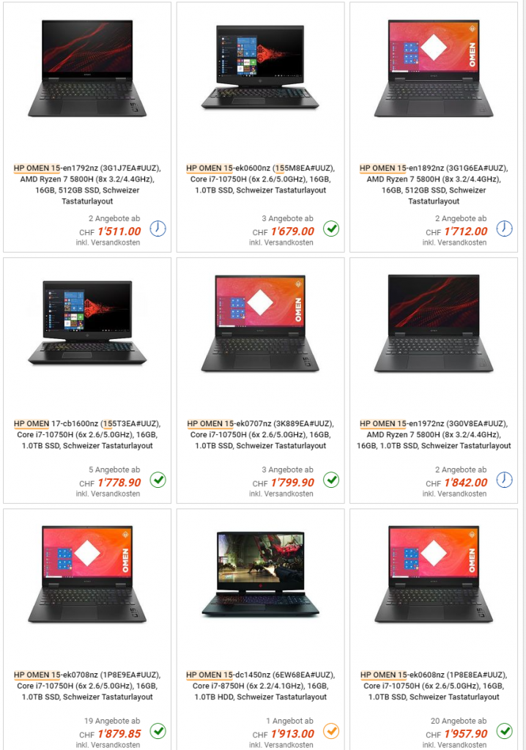Click the green checkmark for HP OMEN 15-ek0708nz
The height and width of the screenshot is (750, 526).
(x=158, y=731)
